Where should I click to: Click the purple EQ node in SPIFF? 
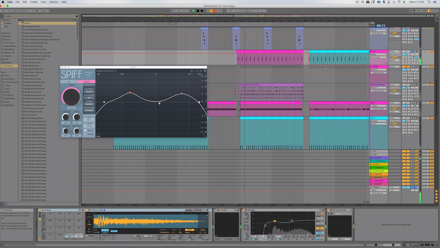point(182,93)
